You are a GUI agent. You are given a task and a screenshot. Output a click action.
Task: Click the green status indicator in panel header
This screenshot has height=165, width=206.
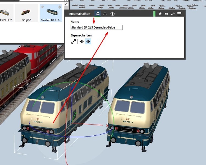click(154, 14)
